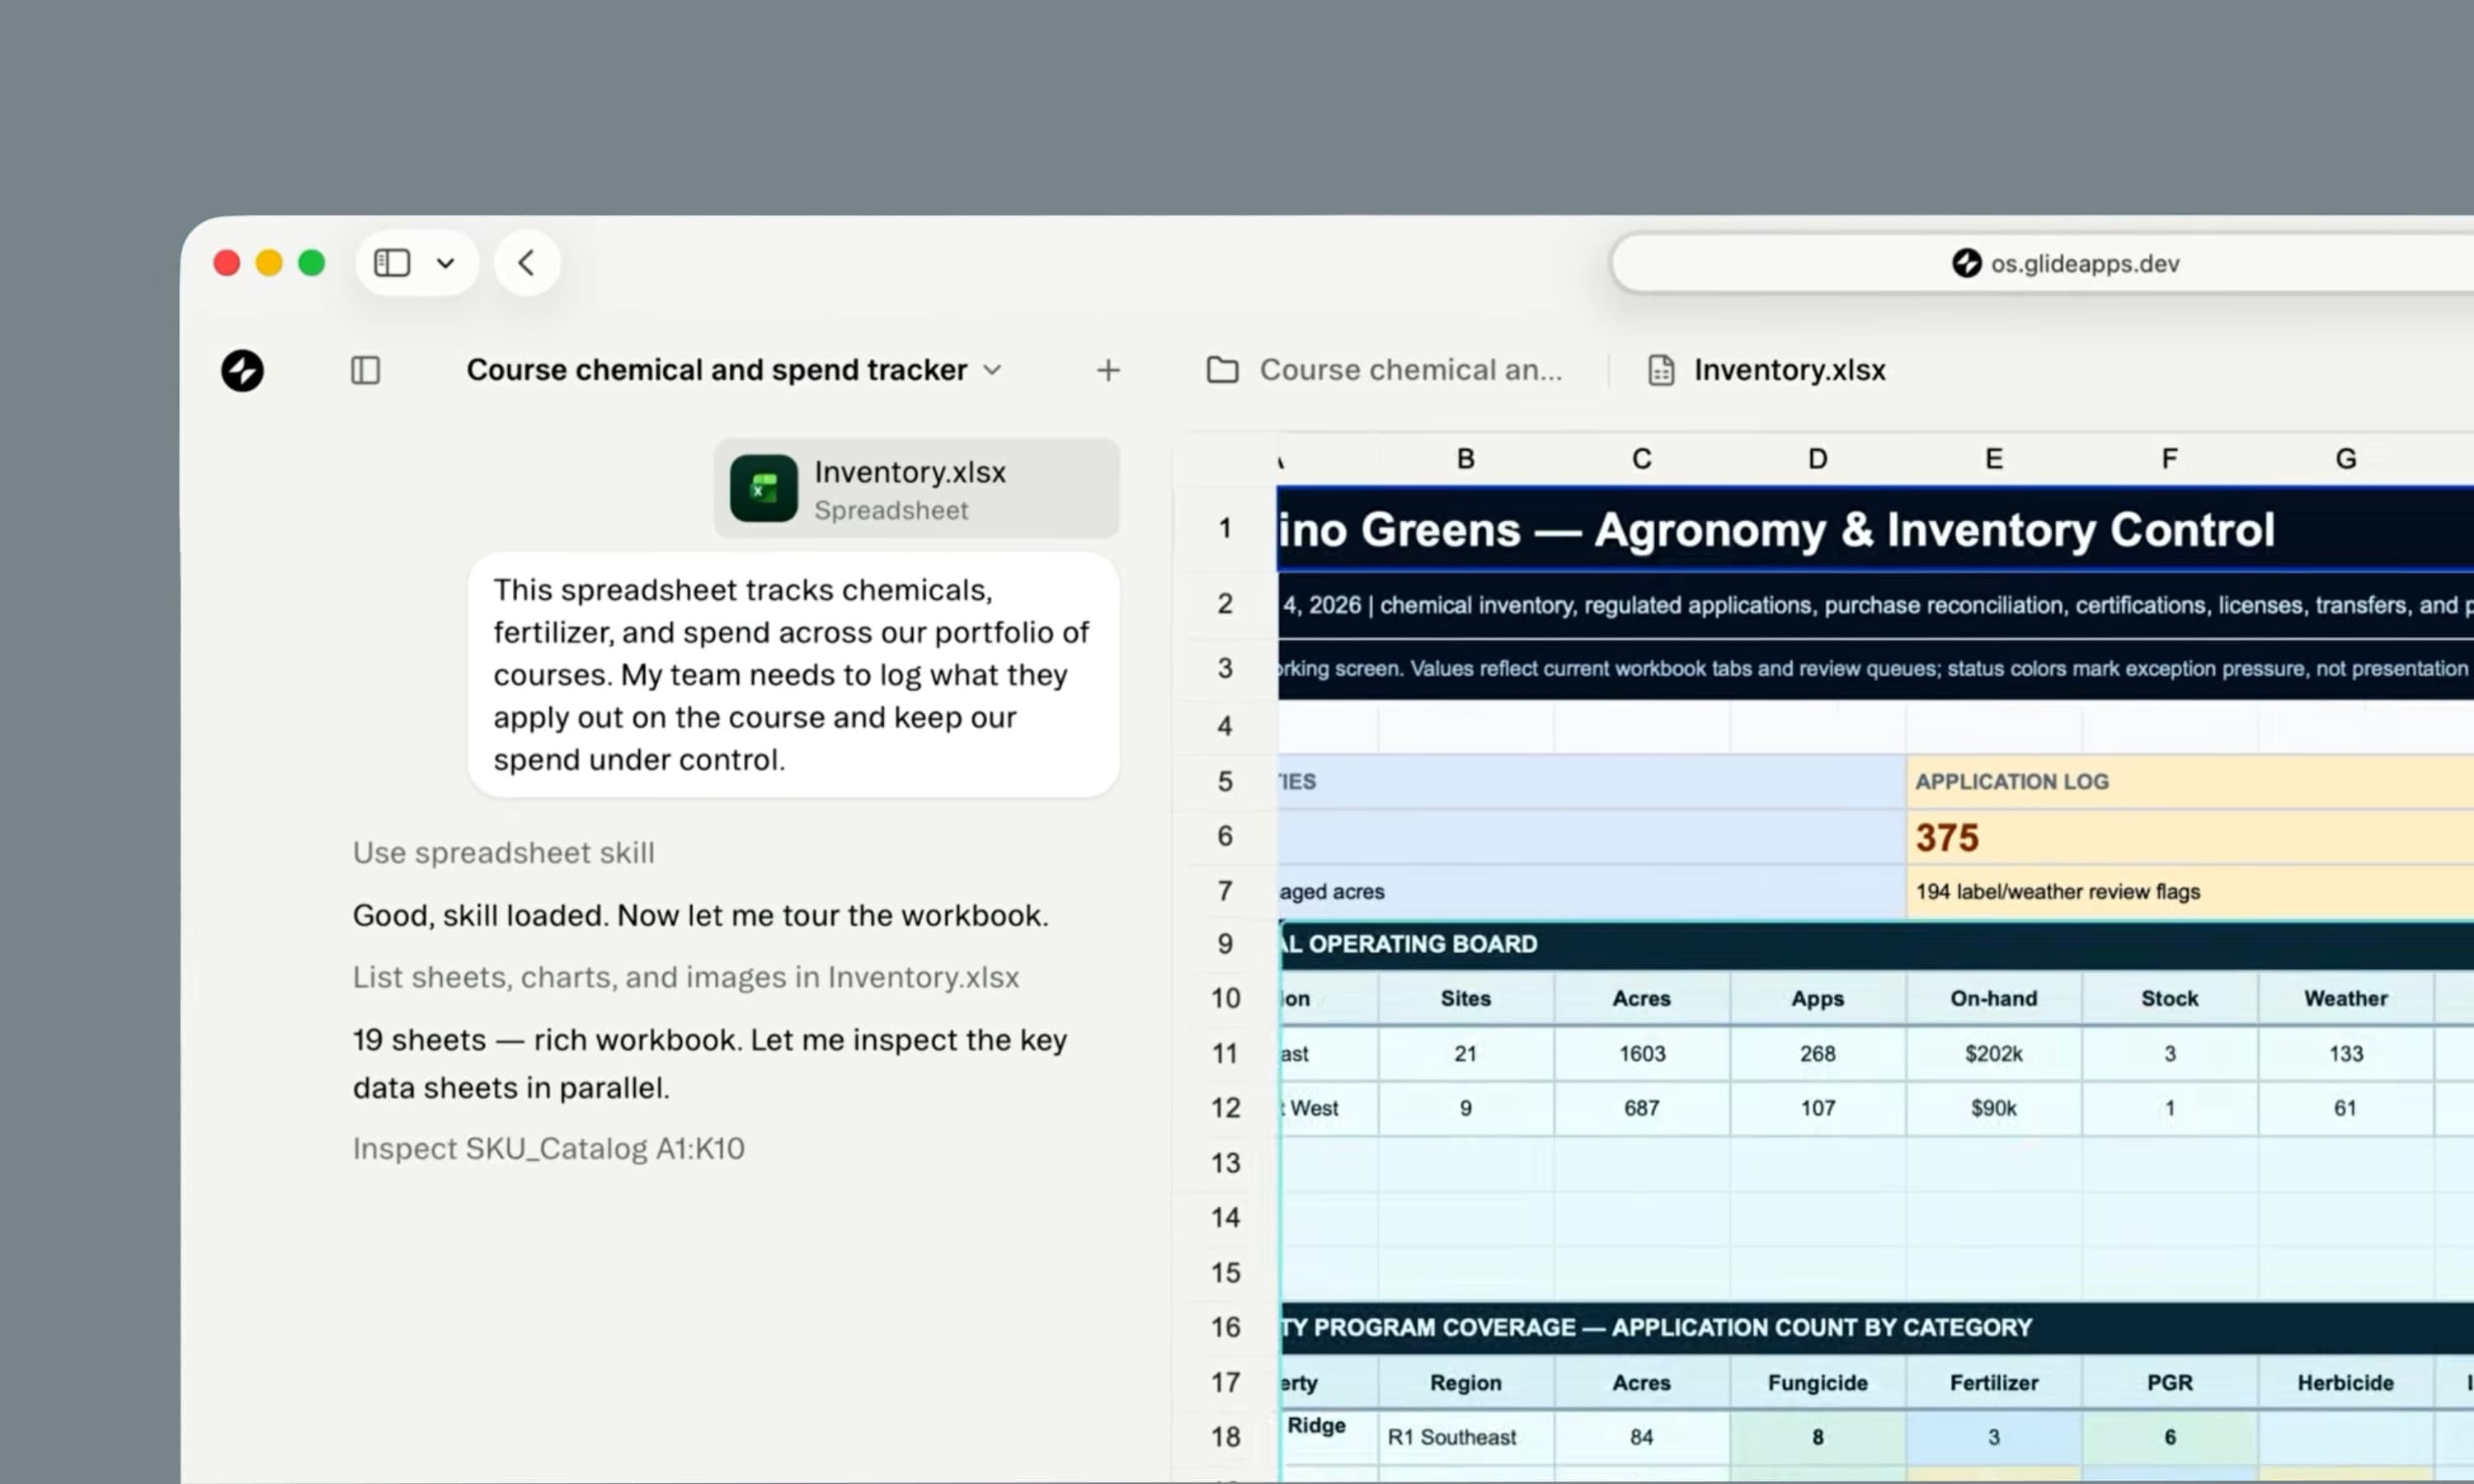The width and height of the screenshot is (2474, 1484).
Task: Click the plus icon for new chat
Action: 1108,370
